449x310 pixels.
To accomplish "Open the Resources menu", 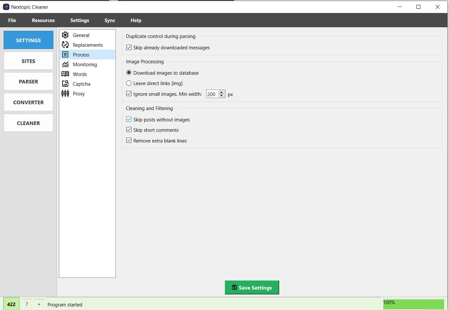I will (43, 20).
